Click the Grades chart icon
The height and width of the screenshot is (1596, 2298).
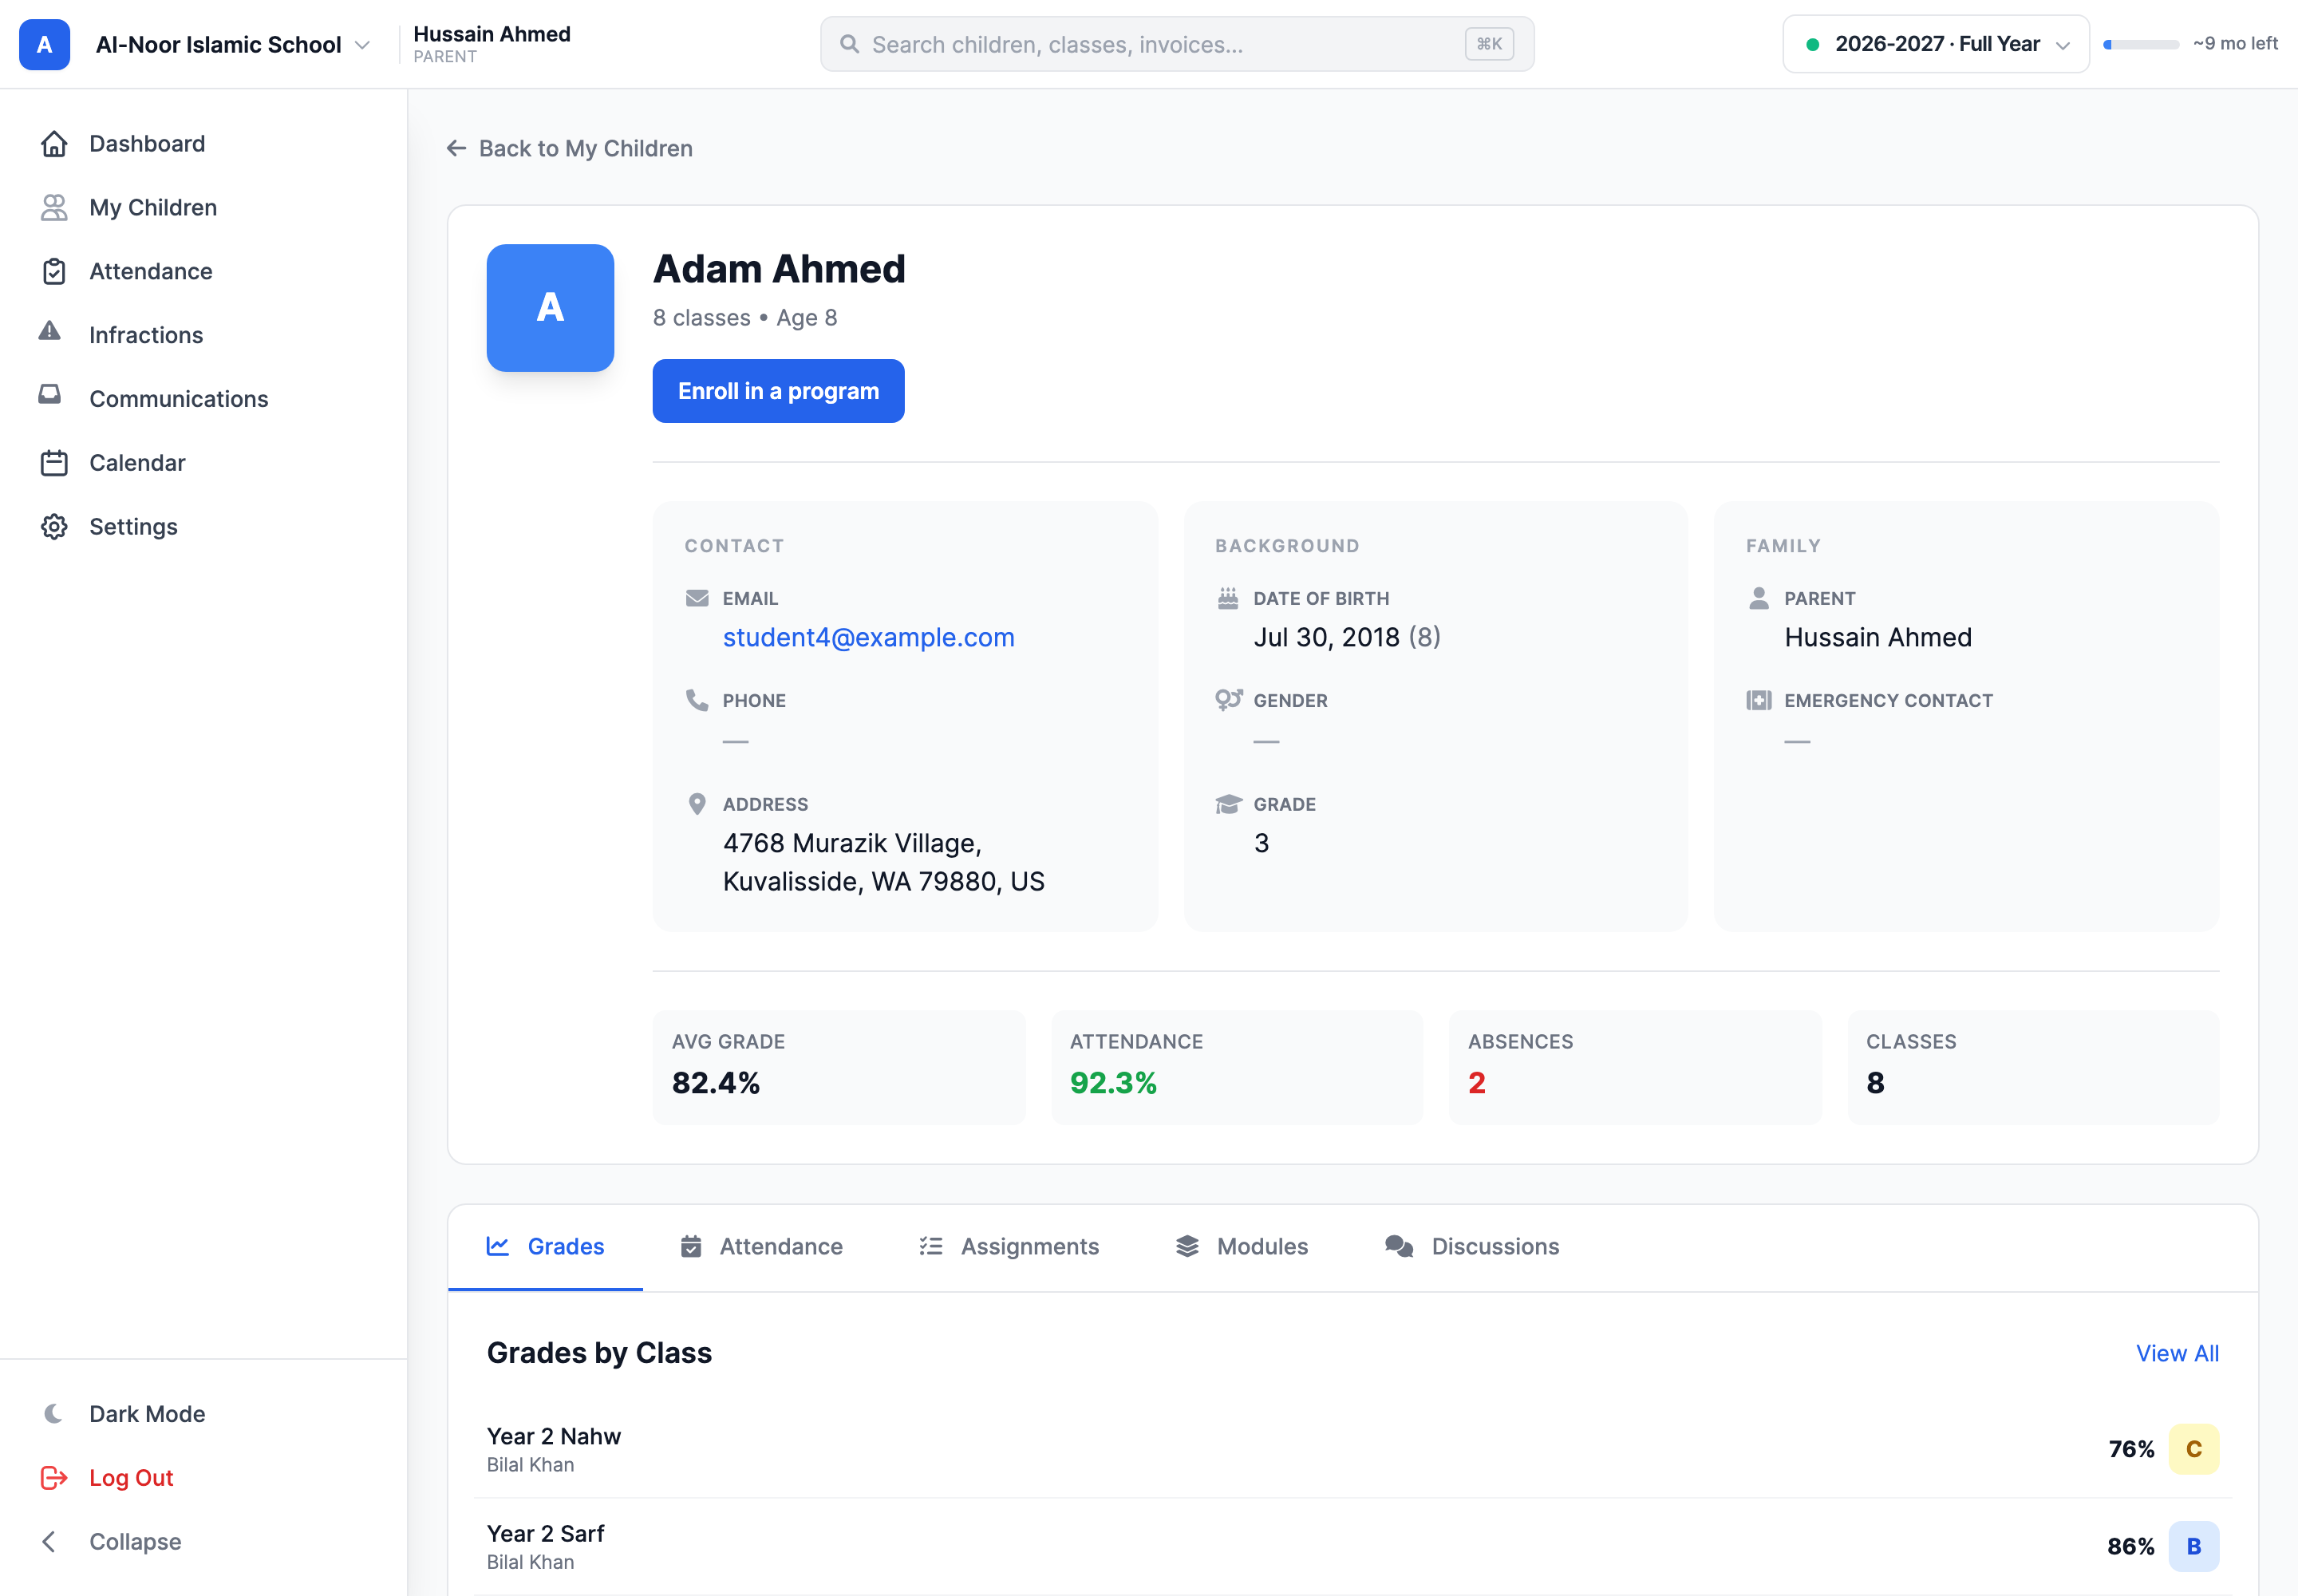pos(498,1246)
